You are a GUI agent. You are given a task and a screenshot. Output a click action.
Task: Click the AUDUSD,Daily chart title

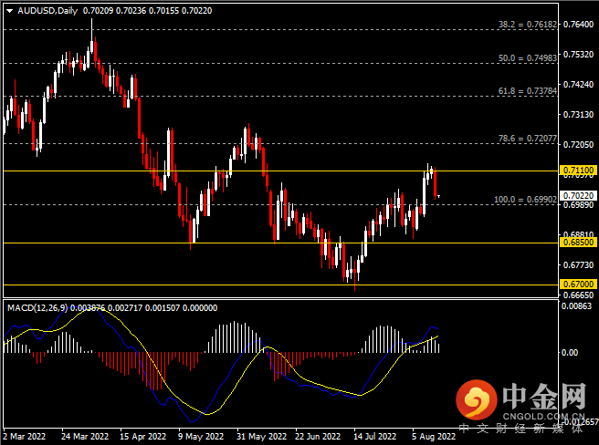coord(47,11)
